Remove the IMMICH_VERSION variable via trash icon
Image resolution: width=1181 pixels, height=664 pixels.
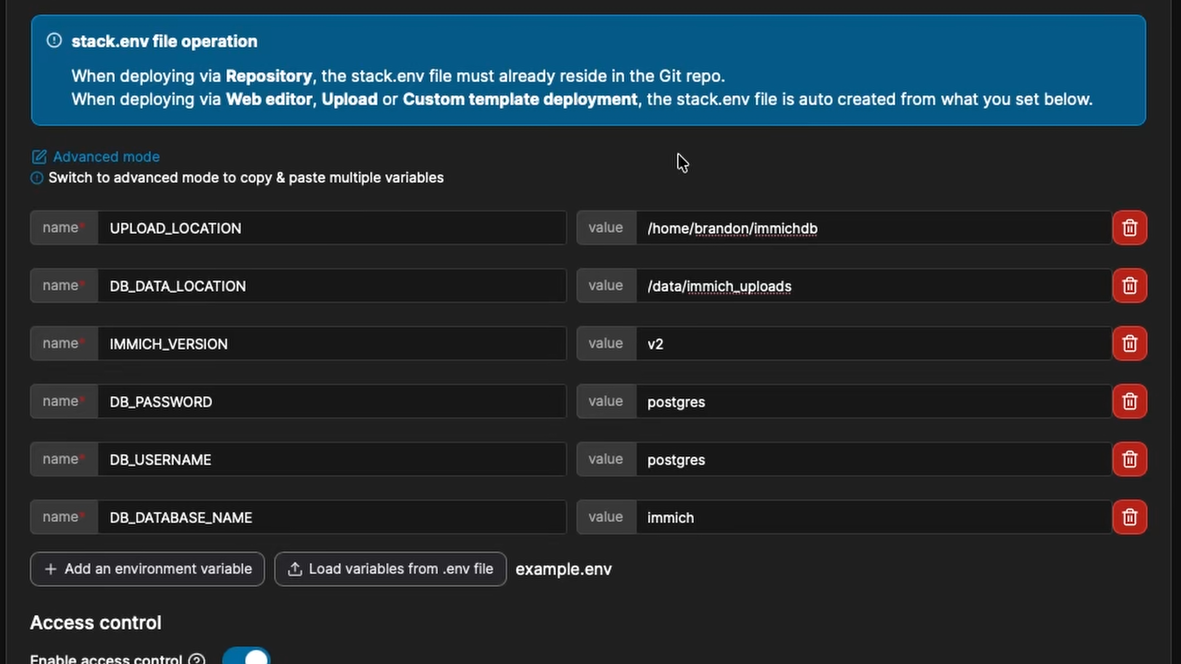pyautogui.click(x=1129, y=344)
